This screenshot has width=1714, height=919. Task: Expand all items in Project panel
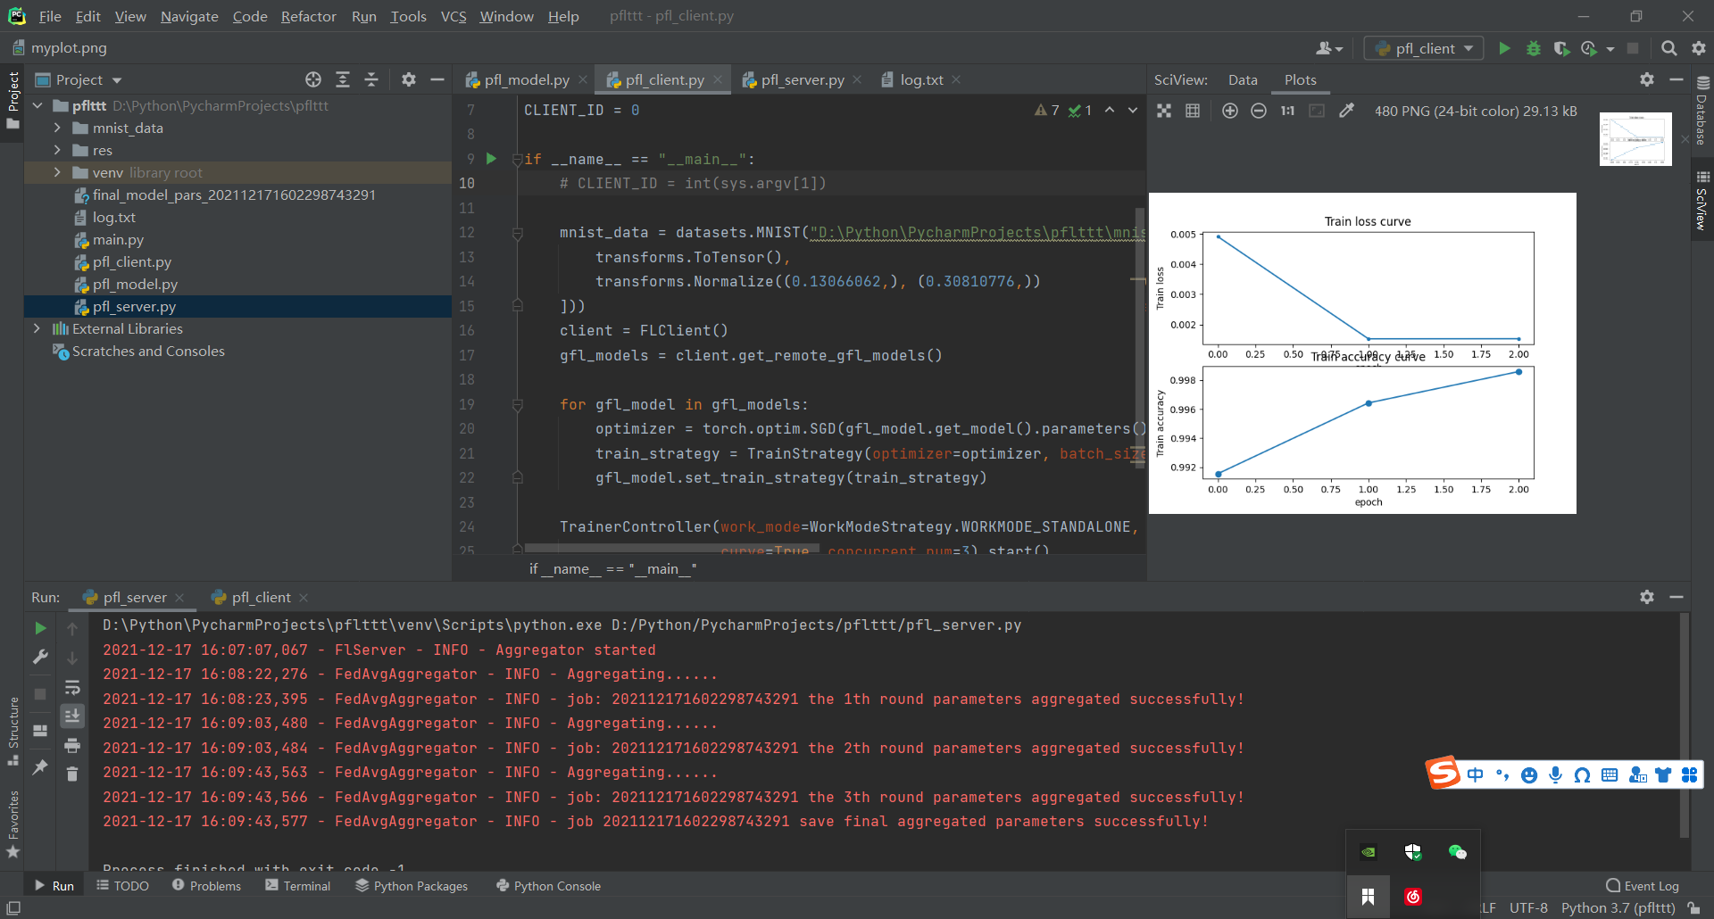(x=343, y=79)
